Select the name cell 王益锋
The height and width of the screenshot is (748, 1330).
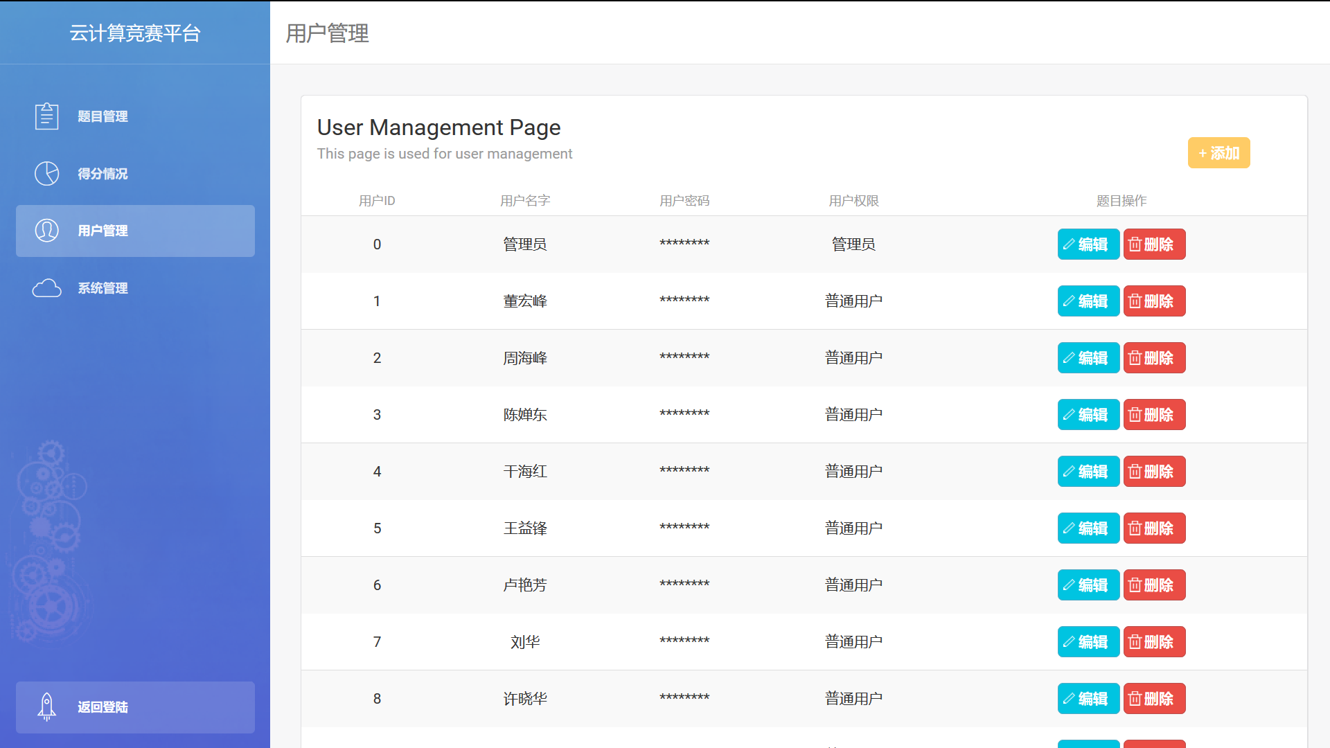[525, 528]
